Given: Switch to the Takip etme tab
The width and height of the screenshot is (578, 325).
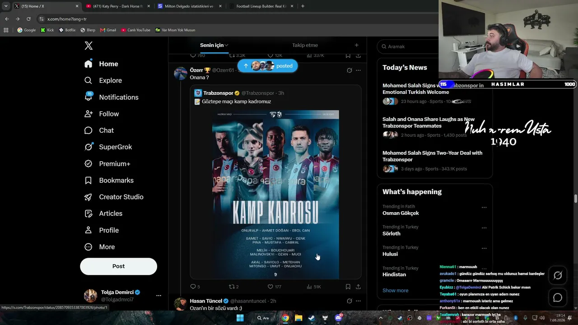Looking at the screenshot, I should pyautogui.click(x=305, y=45).
